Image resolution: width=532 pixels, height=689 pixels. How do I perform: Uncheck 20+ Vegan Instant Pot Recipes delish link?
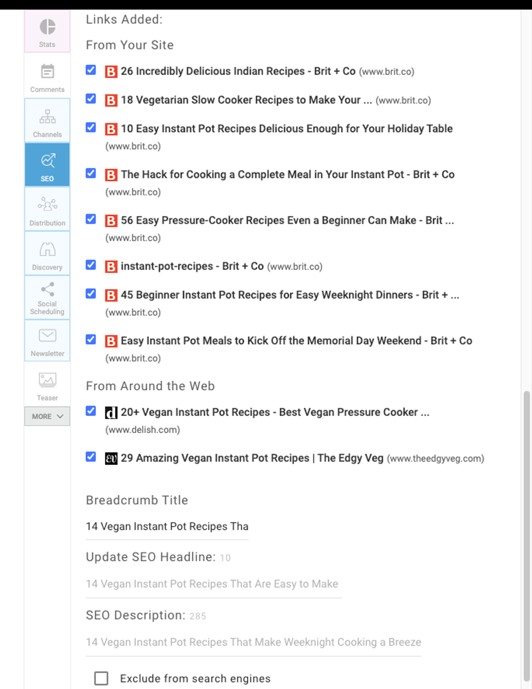91,411
